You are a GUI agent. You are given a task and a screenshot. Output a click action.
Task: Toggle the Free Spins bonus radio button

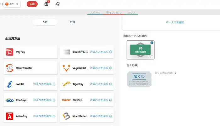152,57
